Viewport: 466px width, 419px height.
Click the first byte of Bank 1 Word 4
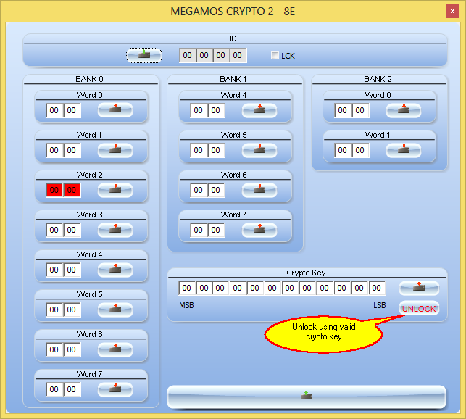pyautogui.click(x=199, y=110)
